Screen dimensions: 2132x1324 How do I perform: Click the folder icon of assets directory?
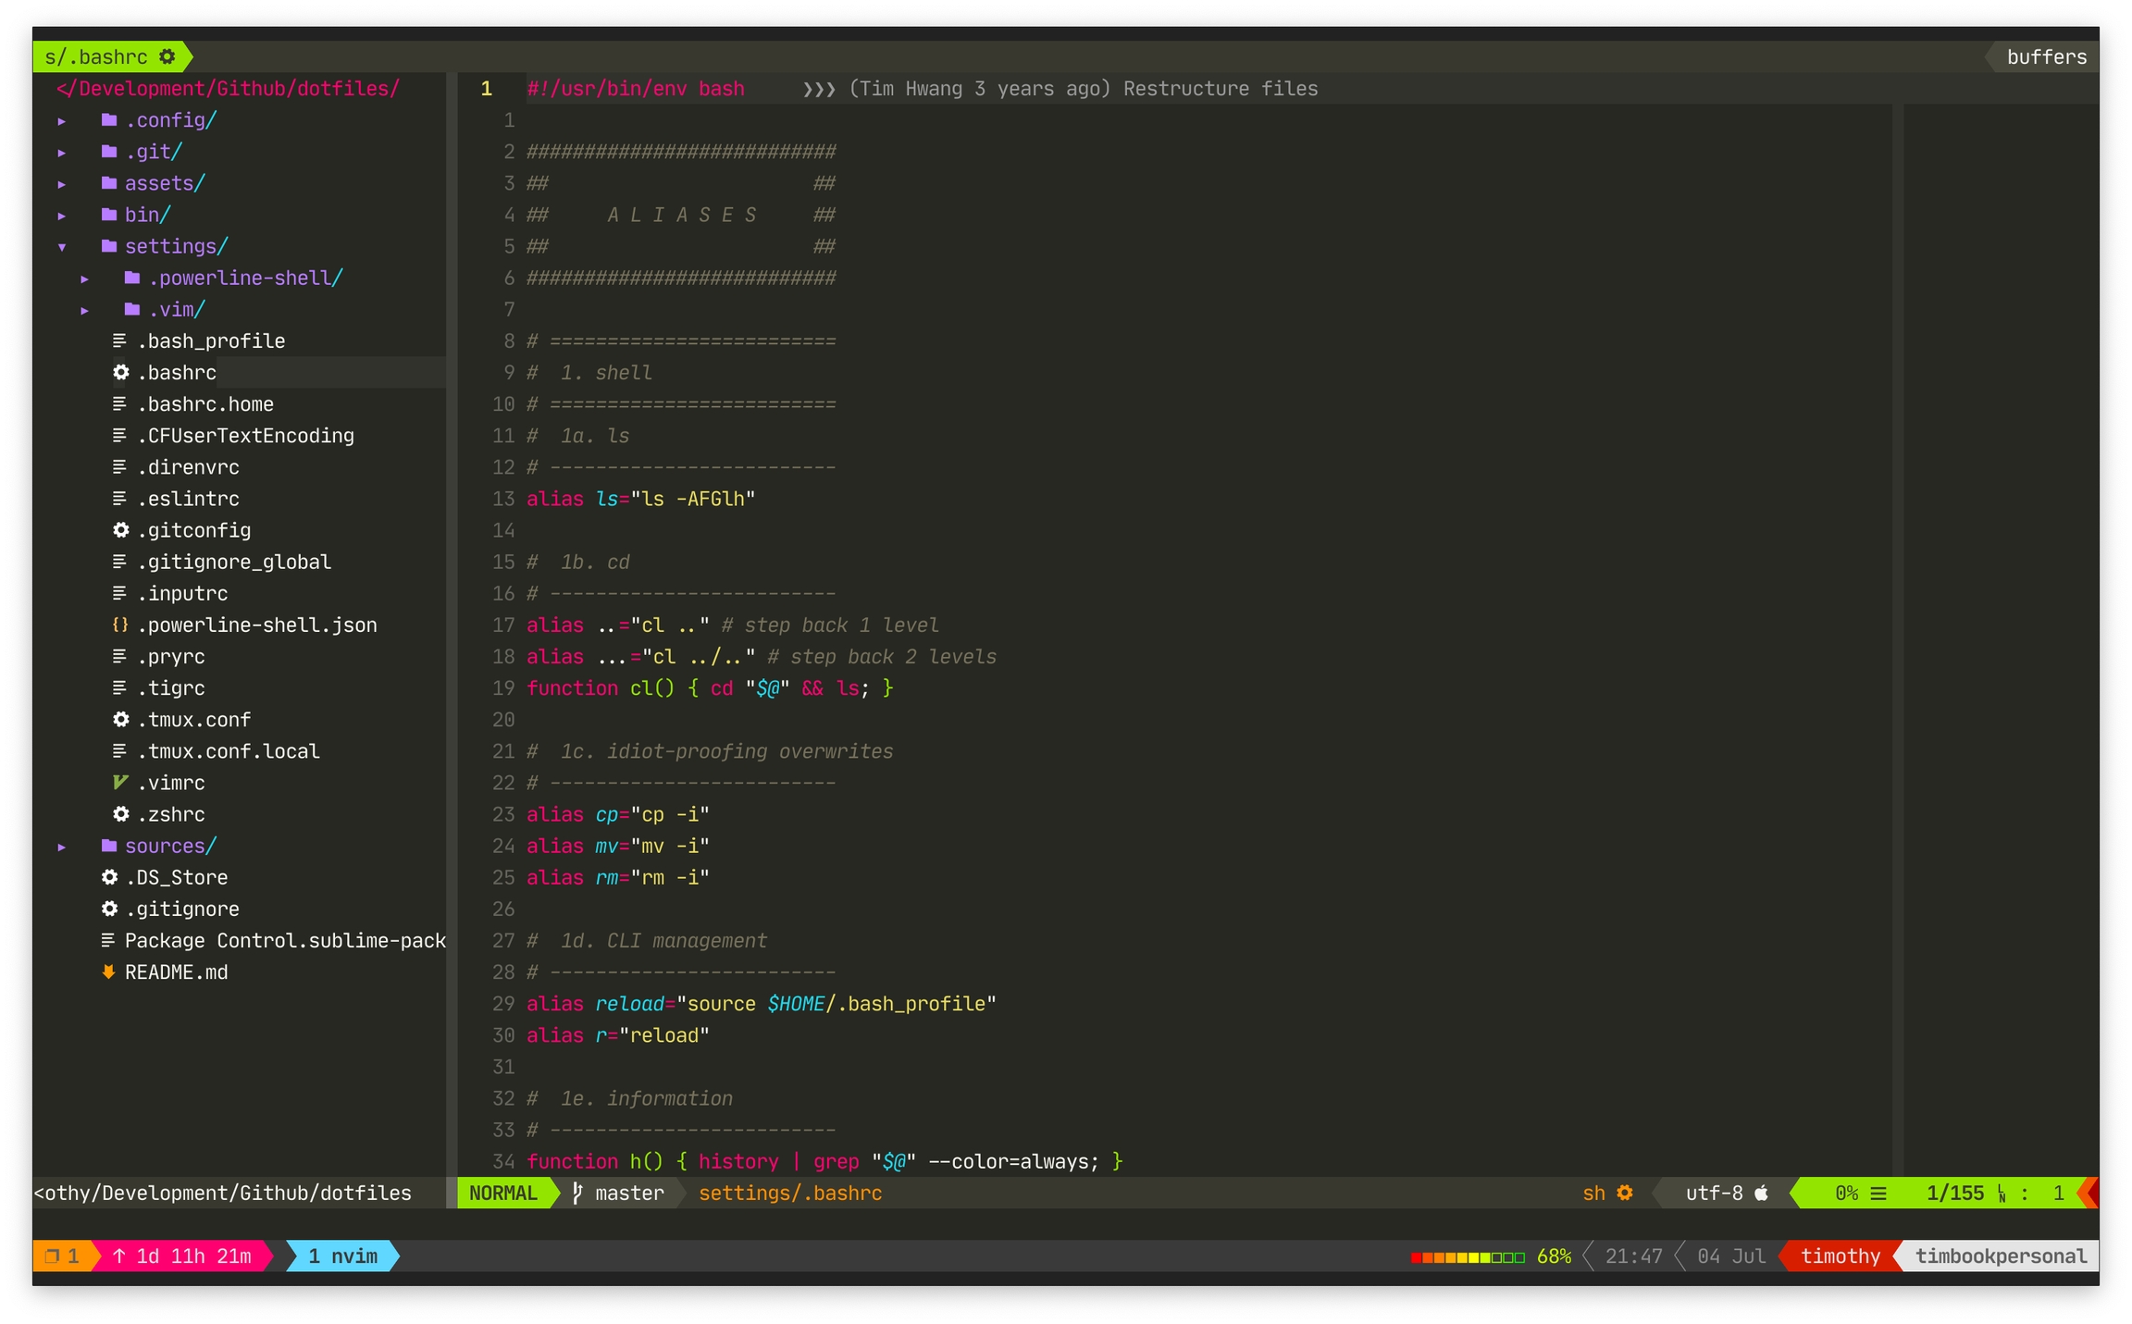109,183
